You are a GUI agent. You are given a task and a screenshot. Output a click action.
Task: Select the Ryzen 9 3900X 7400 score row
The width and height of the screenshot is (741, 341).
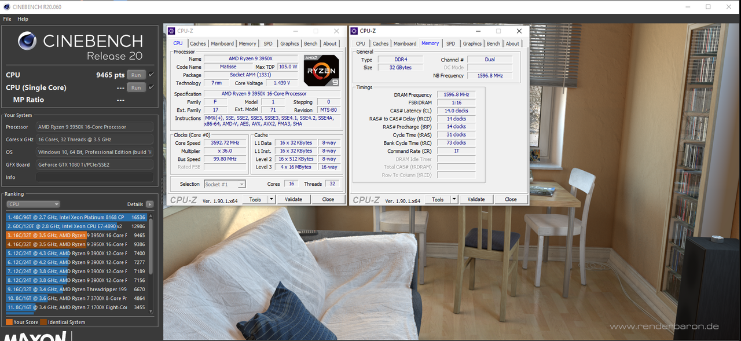[x=77, y=253]
